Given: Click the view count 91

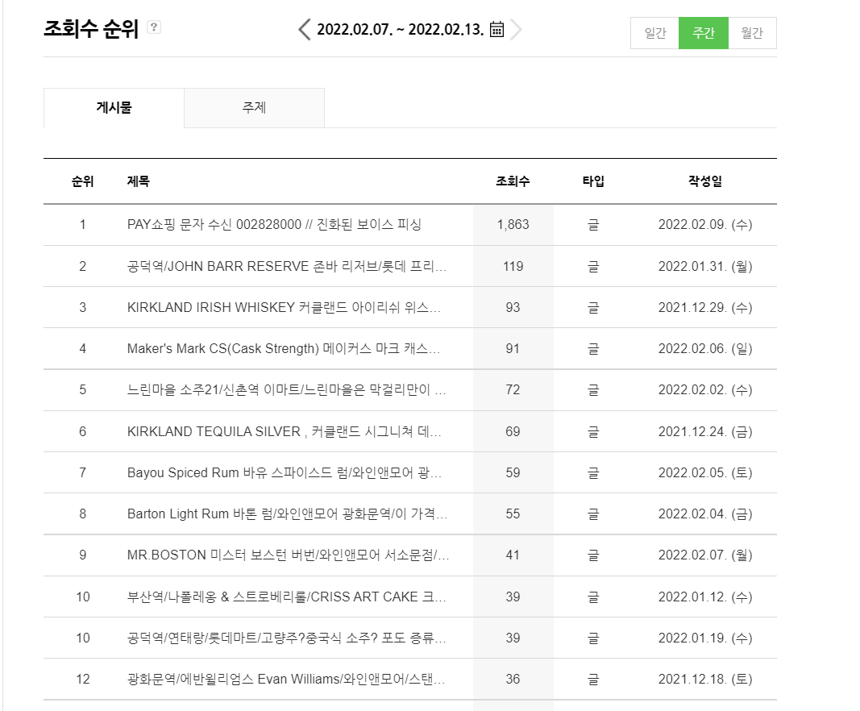Looking at the screenshot, I should coord(513,348).
